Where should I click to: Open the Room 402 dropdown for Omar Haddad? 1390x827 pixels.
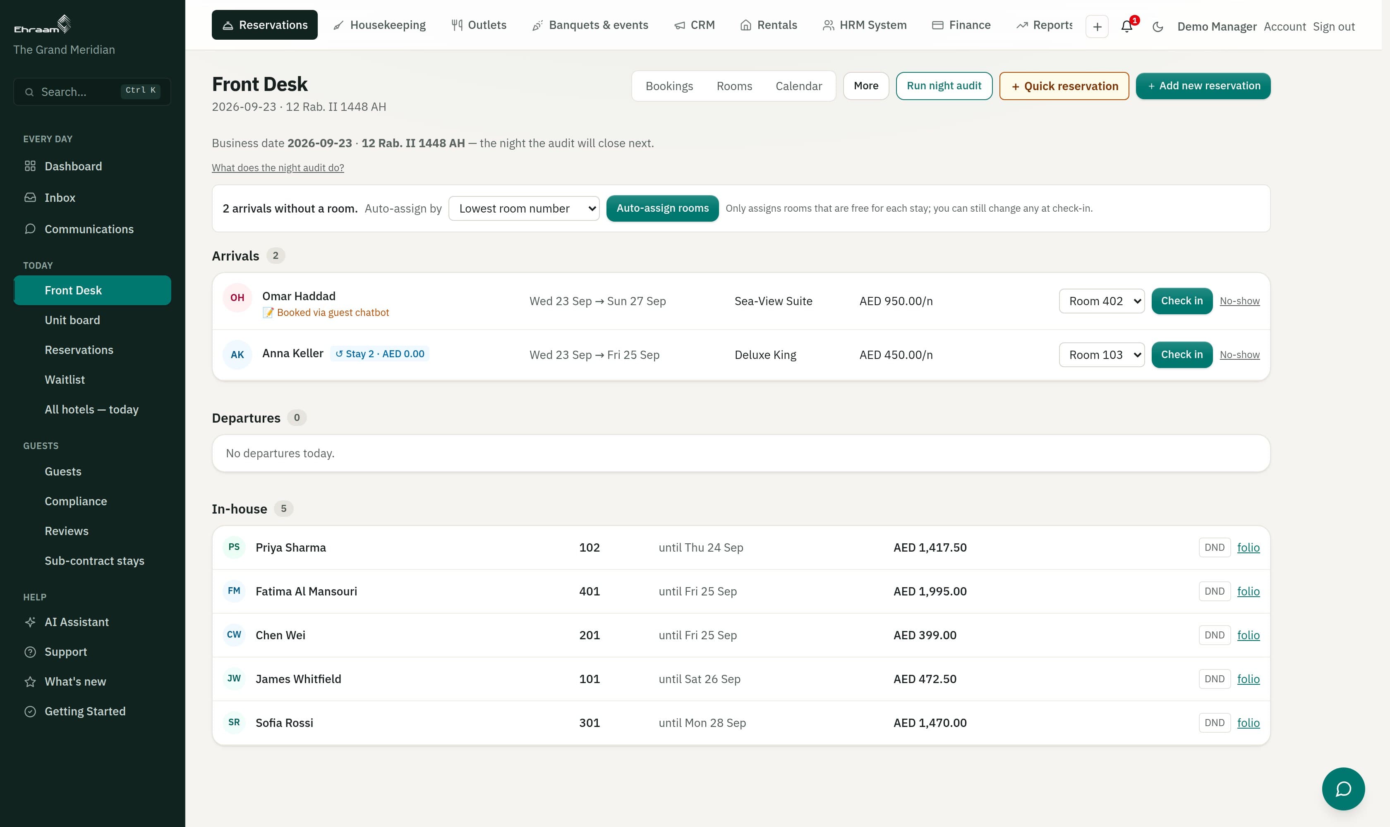pos(1101,301)
